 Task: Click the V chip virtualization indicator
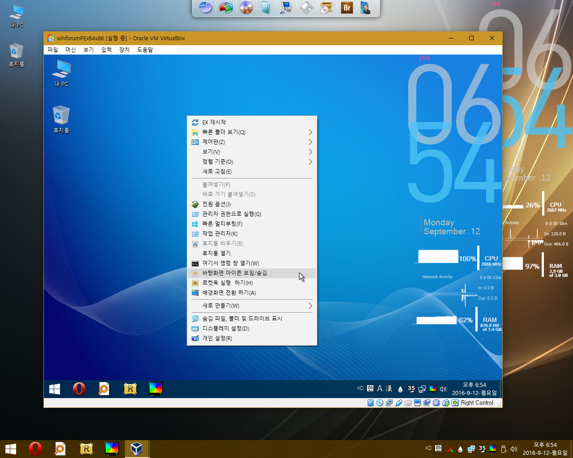click(x=436, y=403)
